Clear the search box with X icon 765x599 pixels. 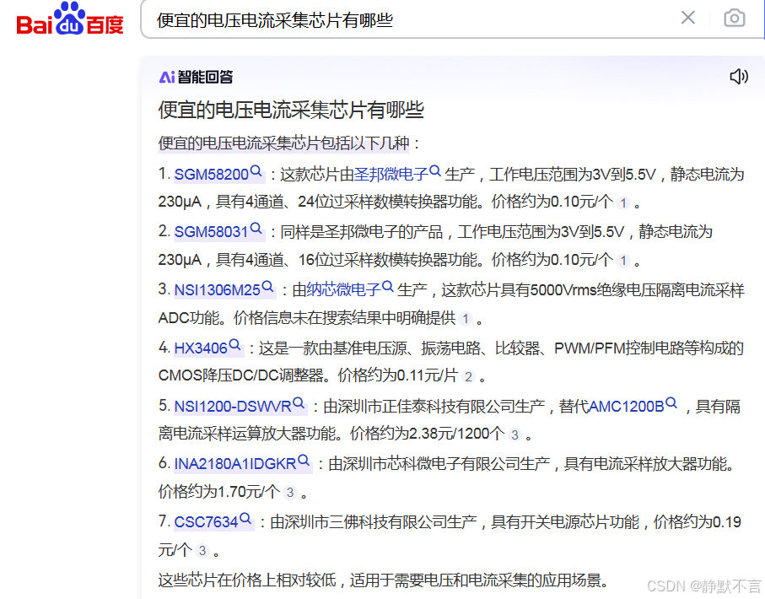(x=688, y=18)
